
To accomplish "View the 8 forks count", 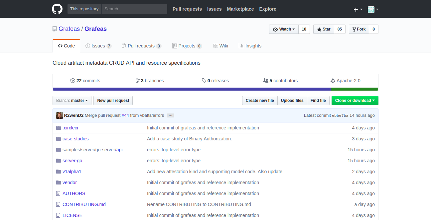I will click(373, 29).
